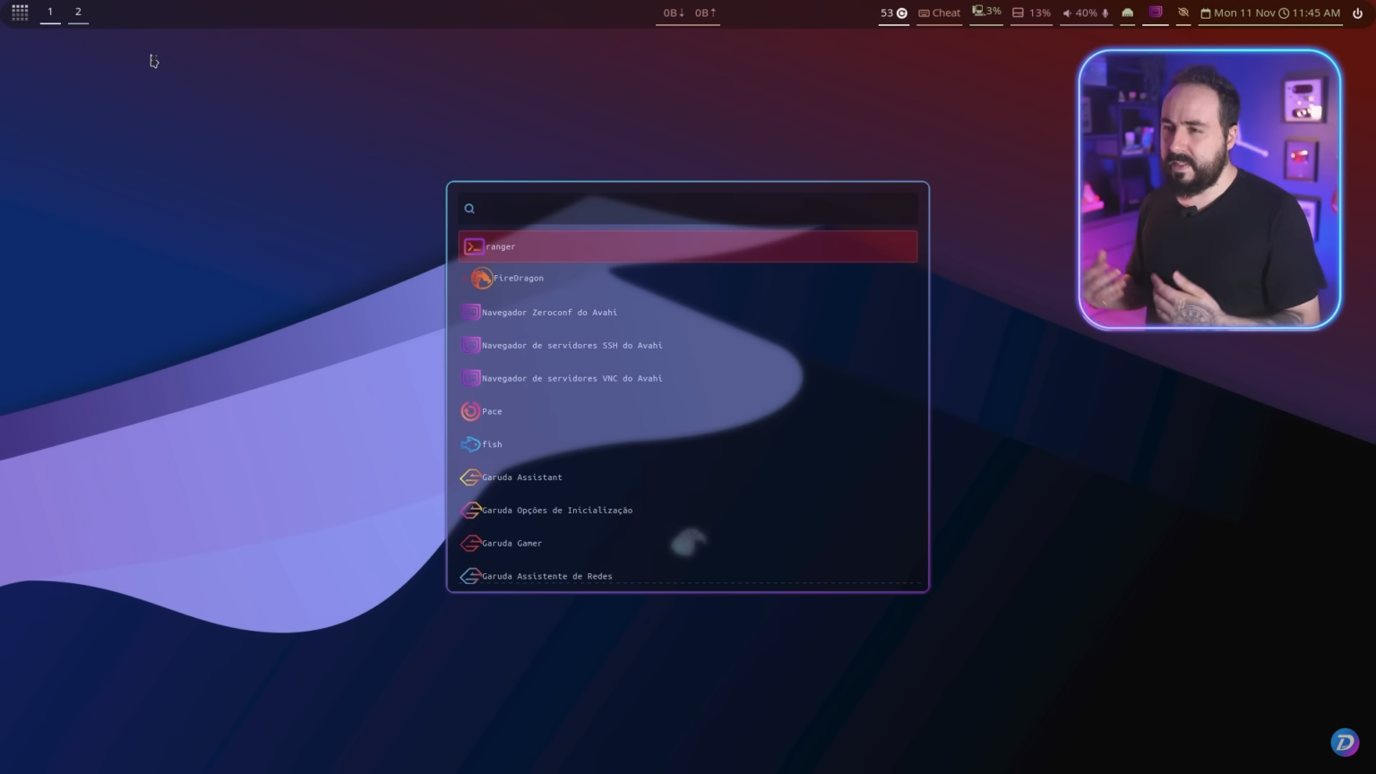Switch to workspace 1
Screen dimensions: 1376x774
[x=49, y=12]
